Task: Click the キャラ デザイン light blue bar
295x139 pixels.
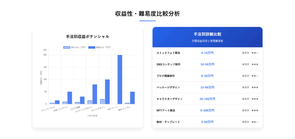Action: coord(102,102)
